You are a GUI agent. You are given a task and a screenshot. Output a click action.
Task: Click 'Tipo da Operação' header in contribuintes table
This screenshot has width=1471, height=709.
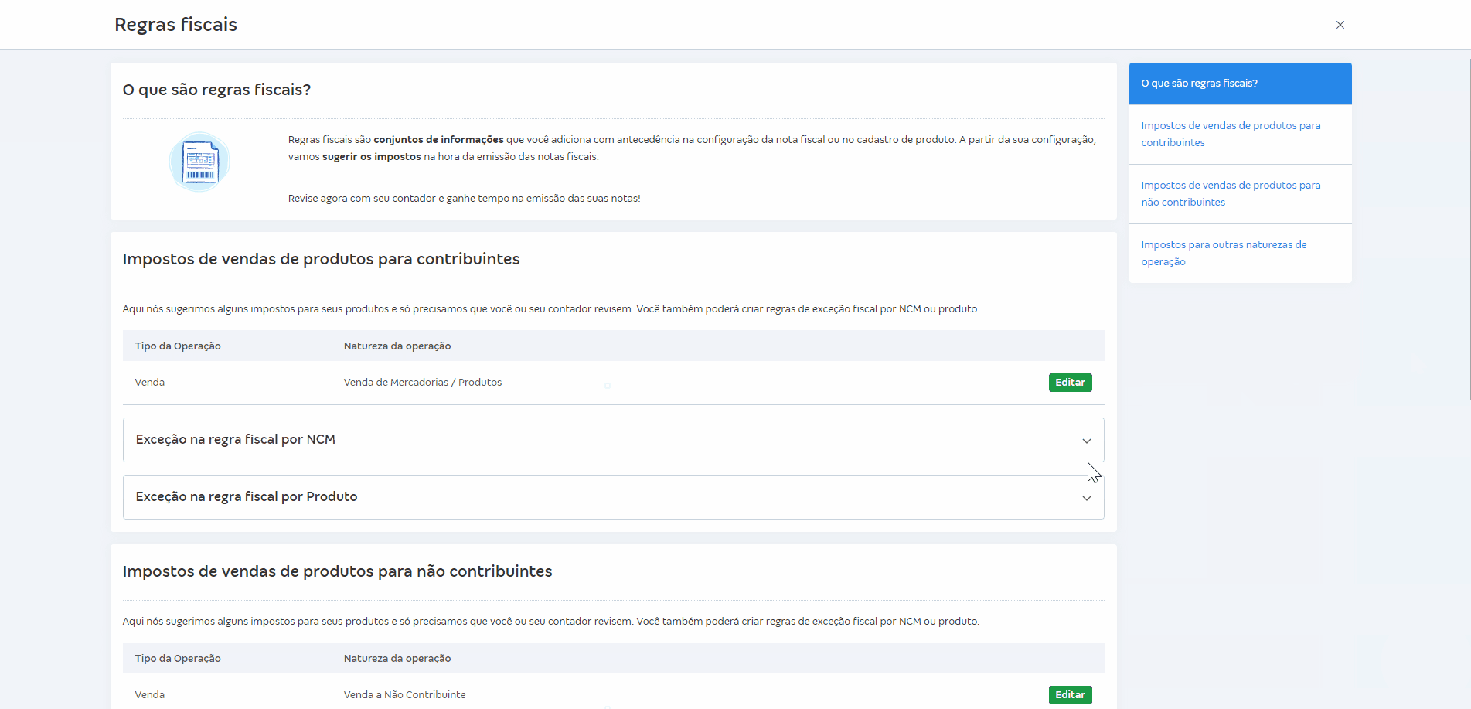(x=178, y=346)
